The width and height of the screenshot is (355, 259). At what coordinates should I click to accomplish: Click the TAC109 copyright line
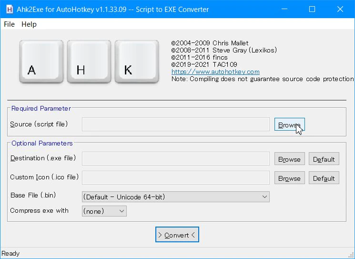(204, 64)
